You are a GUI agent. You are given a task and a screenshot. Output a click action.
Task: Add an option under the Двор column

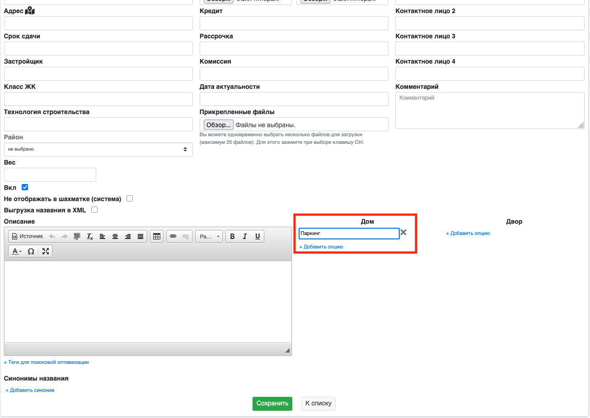[x=468, y=234]
